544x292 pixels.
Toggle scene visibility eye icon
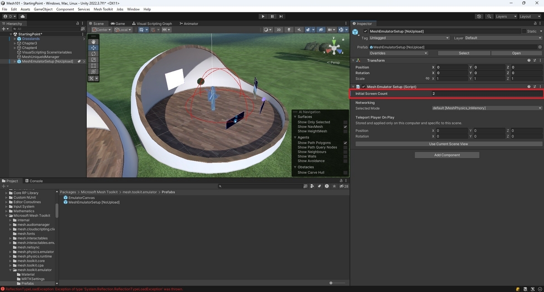pyautogui.click(x=321, y=30)
